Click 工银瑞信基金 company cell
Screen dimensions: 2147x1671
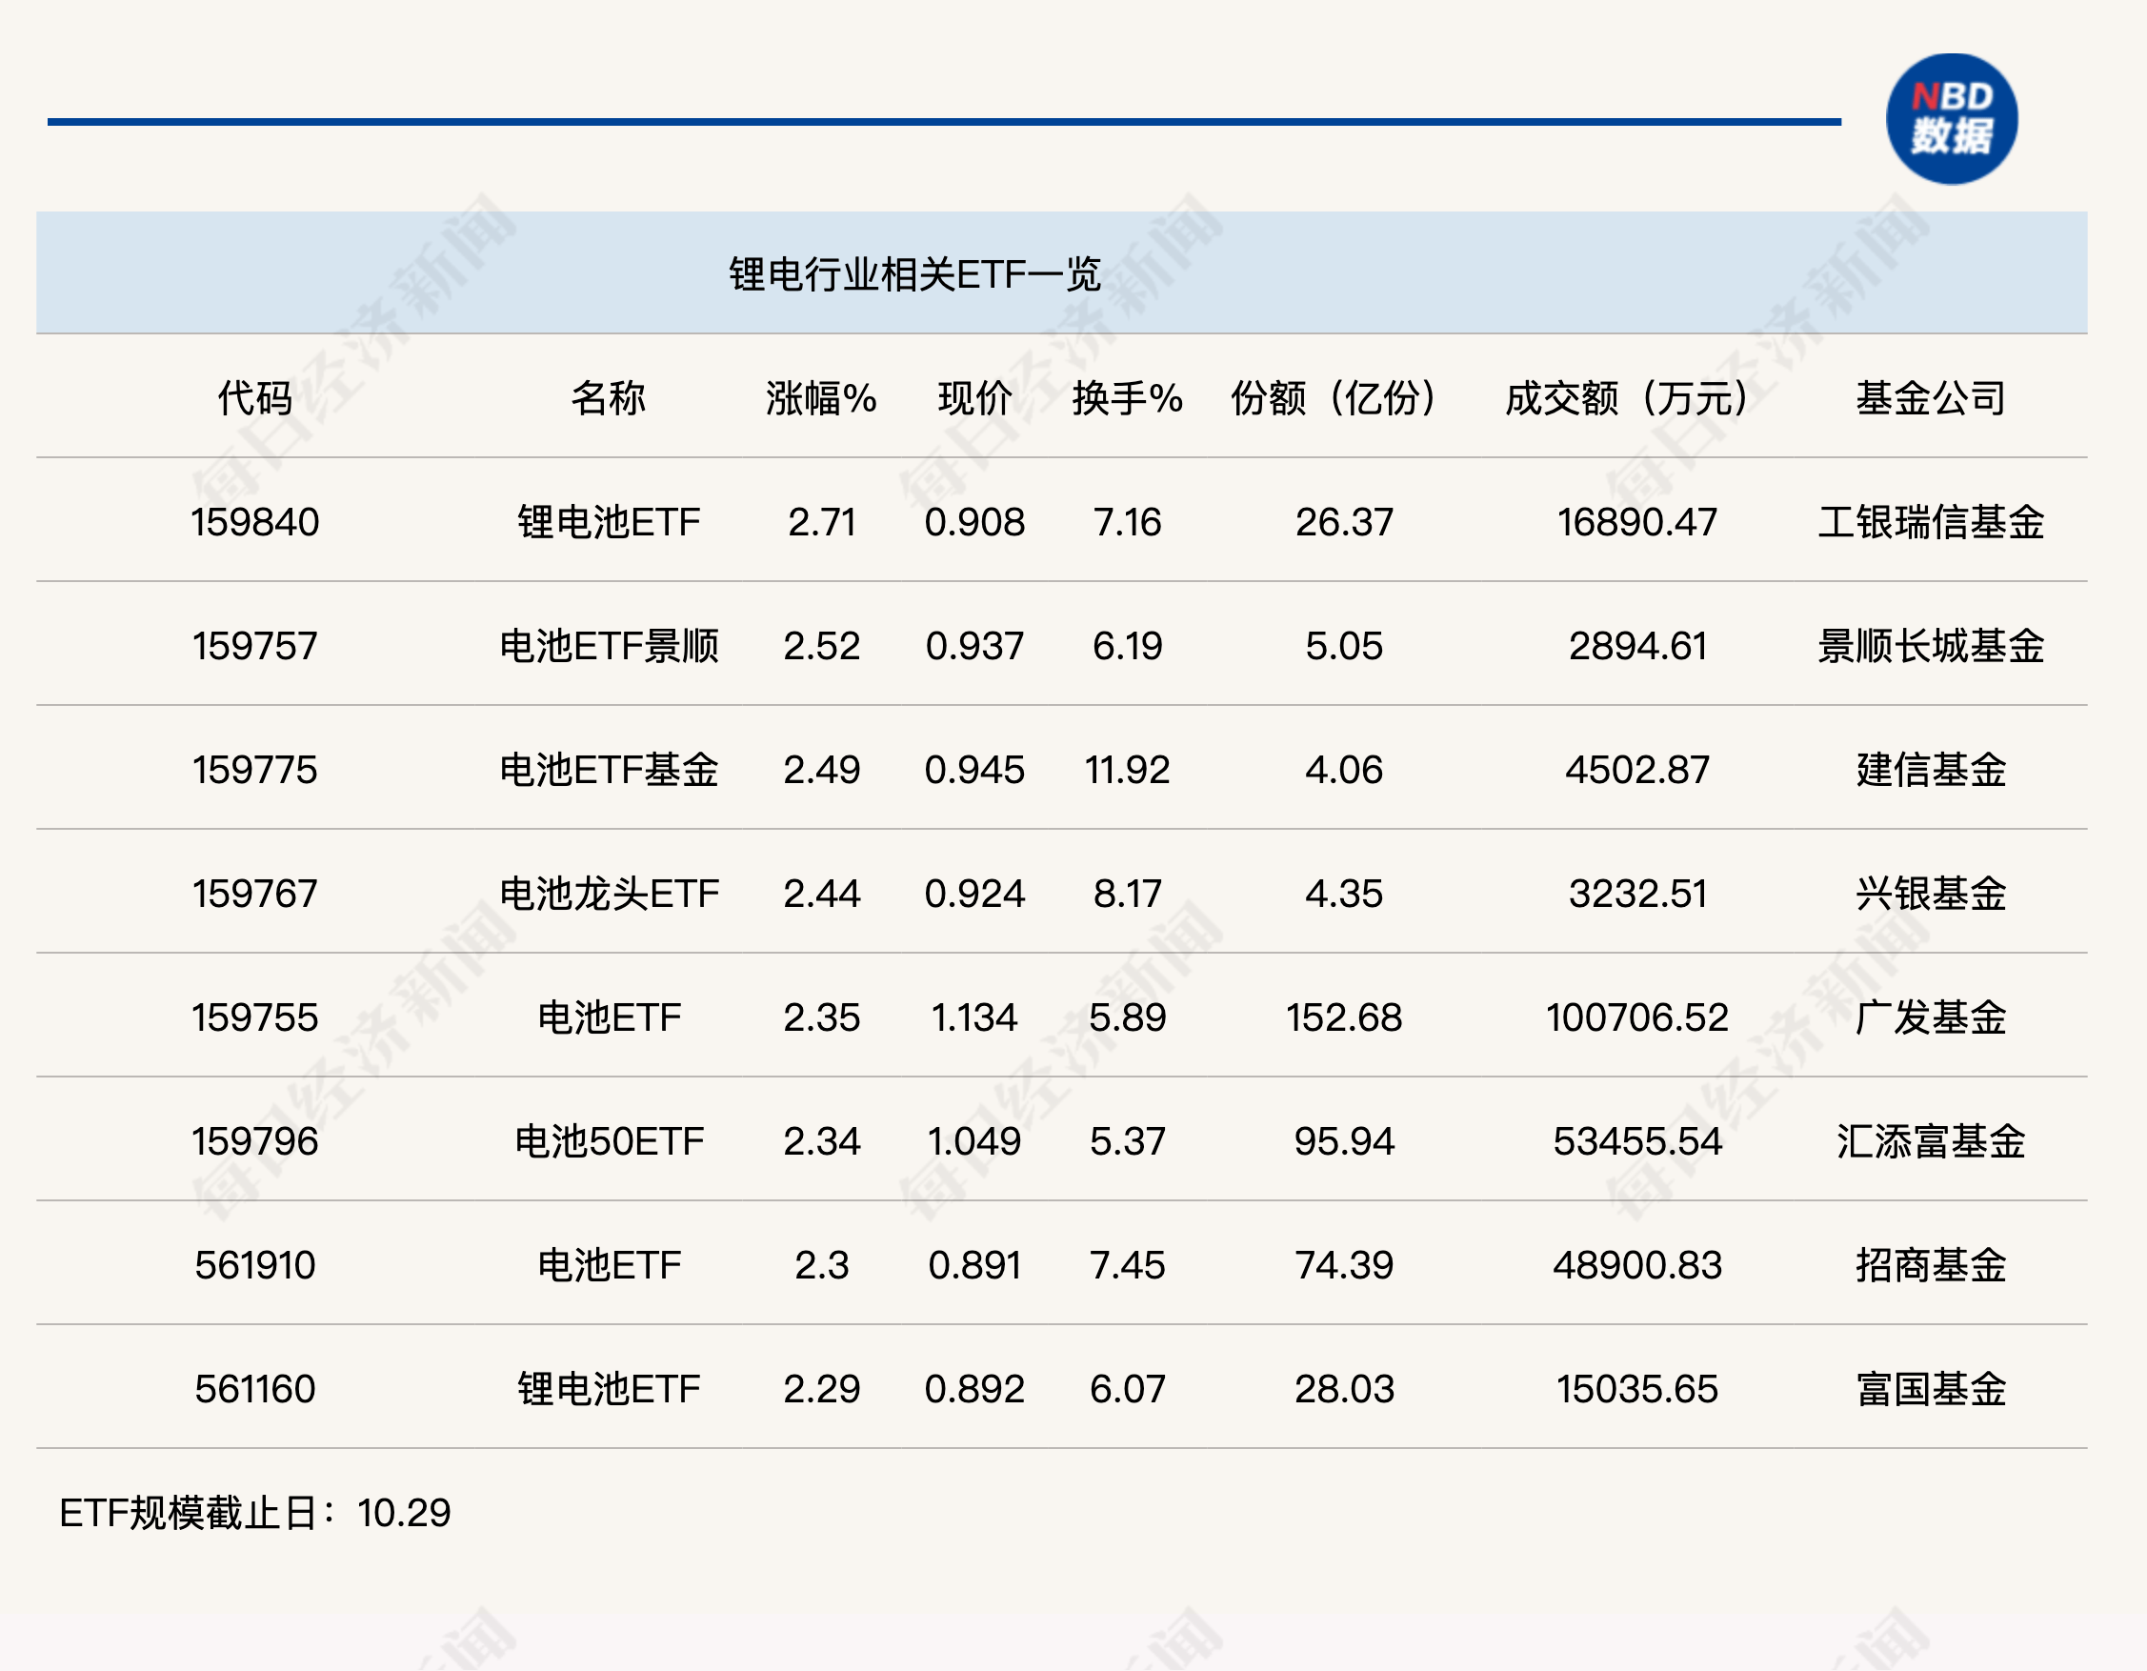1930,522
